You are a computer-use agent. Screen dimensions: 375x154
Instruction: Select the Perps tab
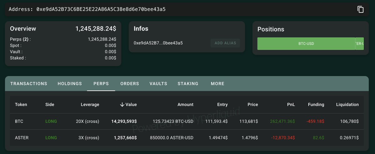tap(101, 84)
